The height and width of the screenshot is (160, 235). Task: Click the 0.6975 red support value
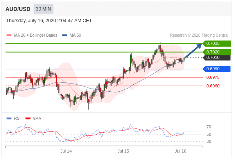[213, 77]
